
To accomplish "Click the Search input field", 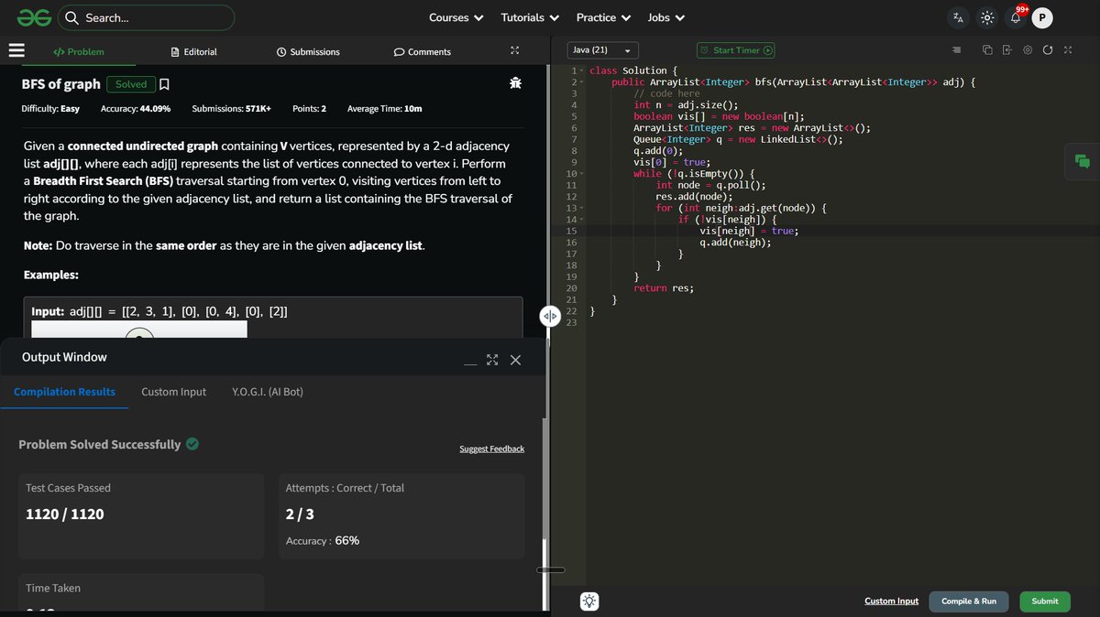I will pyautogui.click(x=146, y=17).
